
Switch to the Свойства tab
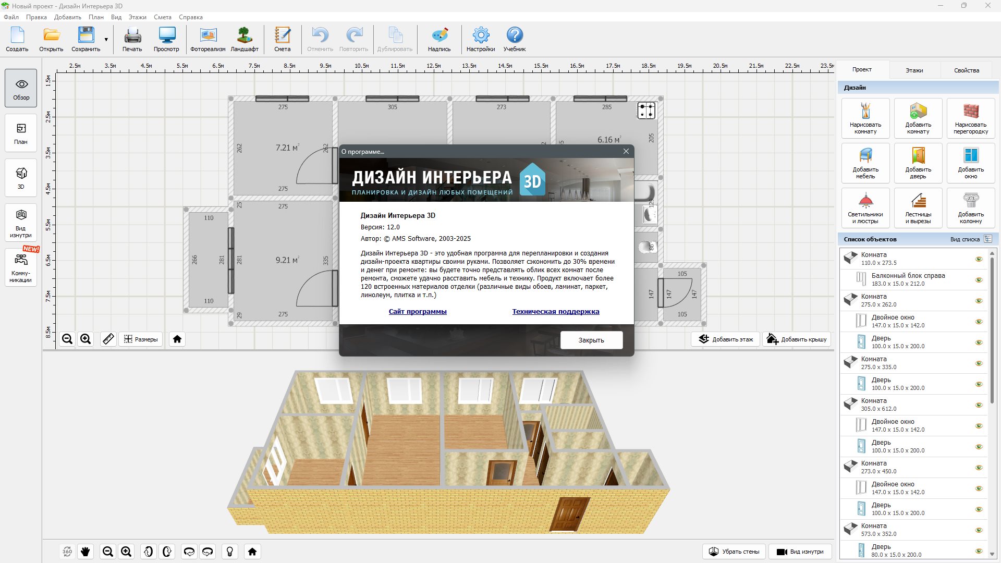966,70
